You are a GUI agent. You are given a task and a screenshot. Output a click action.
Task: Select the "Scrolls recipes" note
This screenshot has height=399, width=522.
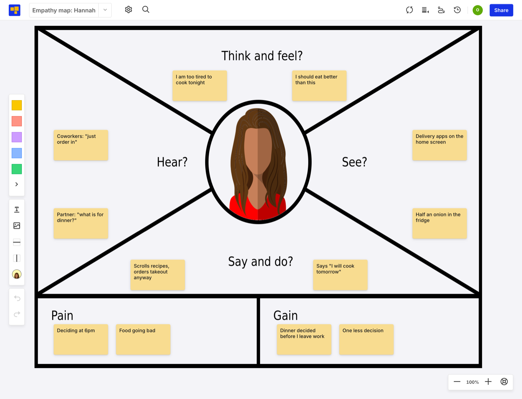tap(158, 275)
